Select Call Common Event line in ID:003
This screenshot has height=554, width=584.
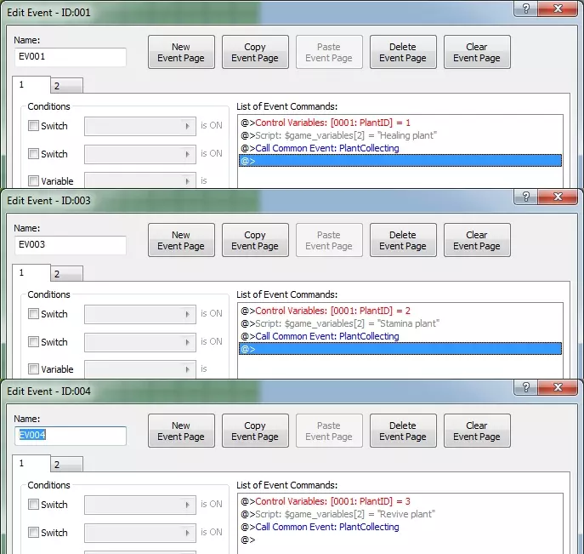[x=400, y=336]
